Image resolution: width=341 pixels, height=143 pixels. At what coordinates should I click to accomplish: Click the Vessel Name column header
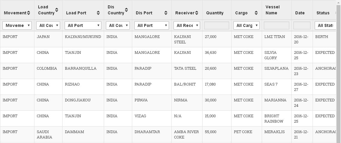272,10
